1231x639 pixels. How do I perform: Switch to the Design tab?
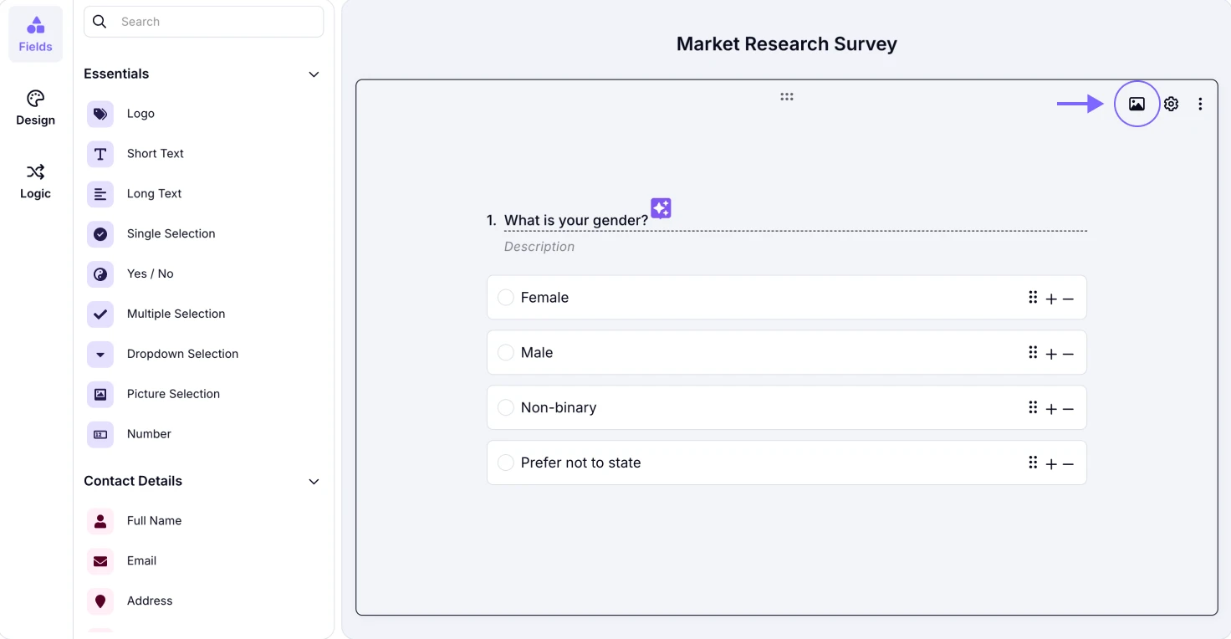(35, 108)
